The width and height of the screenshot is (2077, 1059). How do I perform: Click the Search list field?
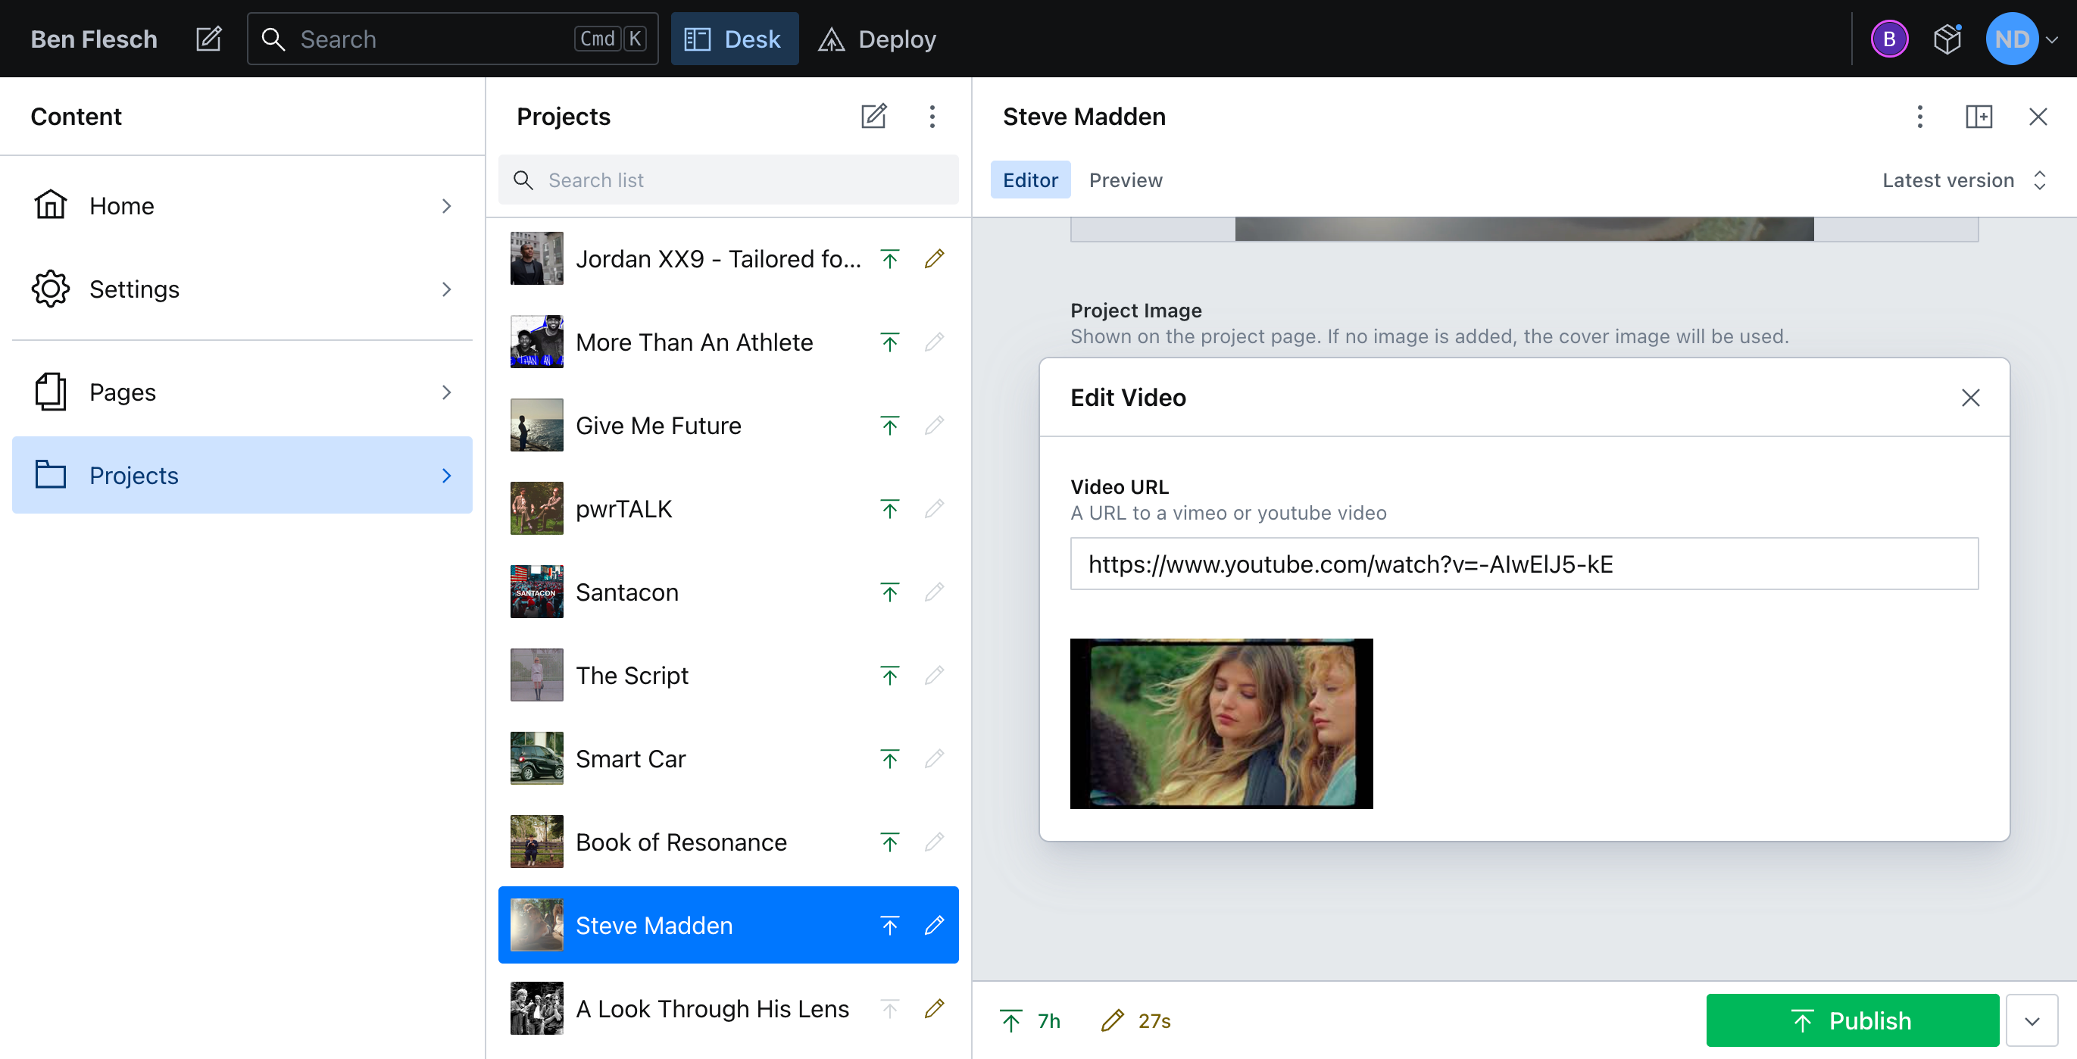tap(728, 180)
